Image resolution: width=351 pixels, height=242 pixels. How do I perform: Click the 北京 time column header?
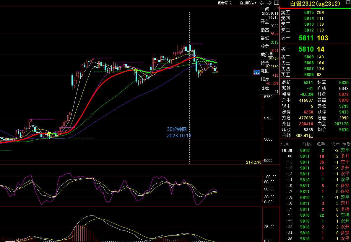pyautogui.click(x=285, y=144)
